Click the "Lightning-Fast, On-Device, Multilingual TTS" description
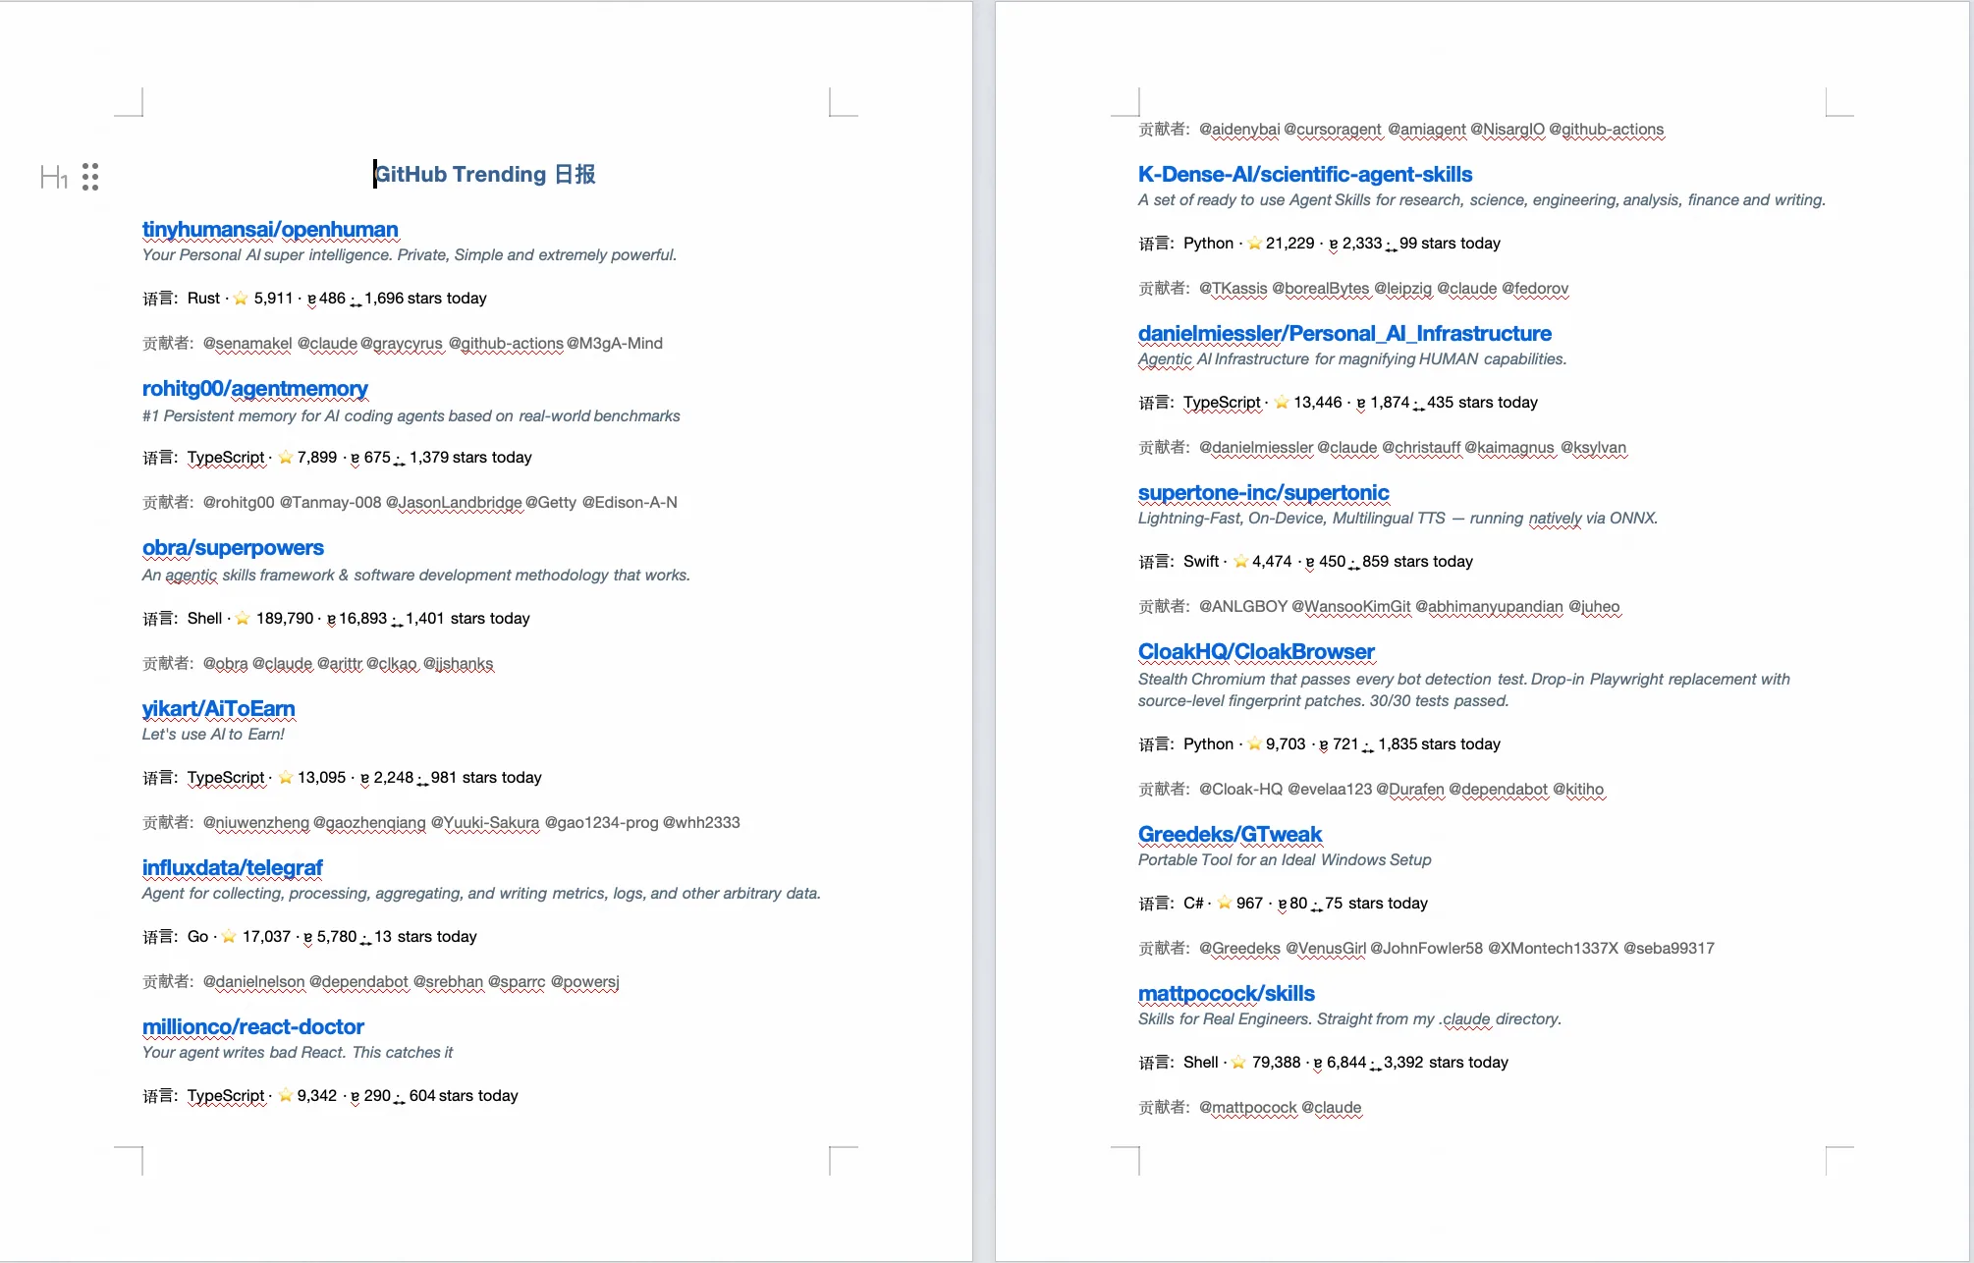This screenshot has width=1974, height=1263. 1398,519
